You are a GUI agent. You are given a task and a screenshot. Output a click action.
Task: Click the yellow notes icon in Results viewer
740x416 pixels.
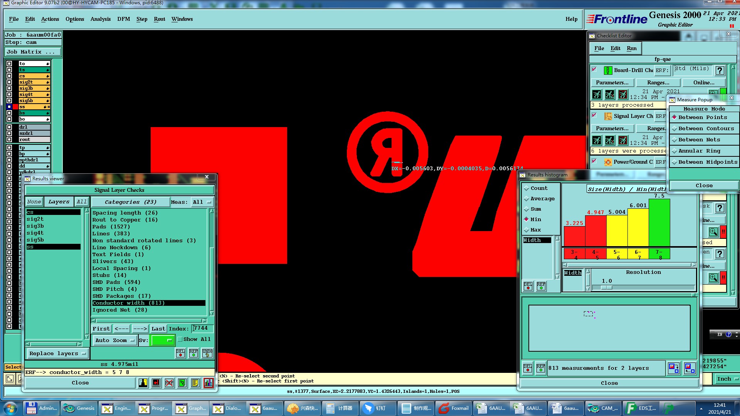point(195,383)
